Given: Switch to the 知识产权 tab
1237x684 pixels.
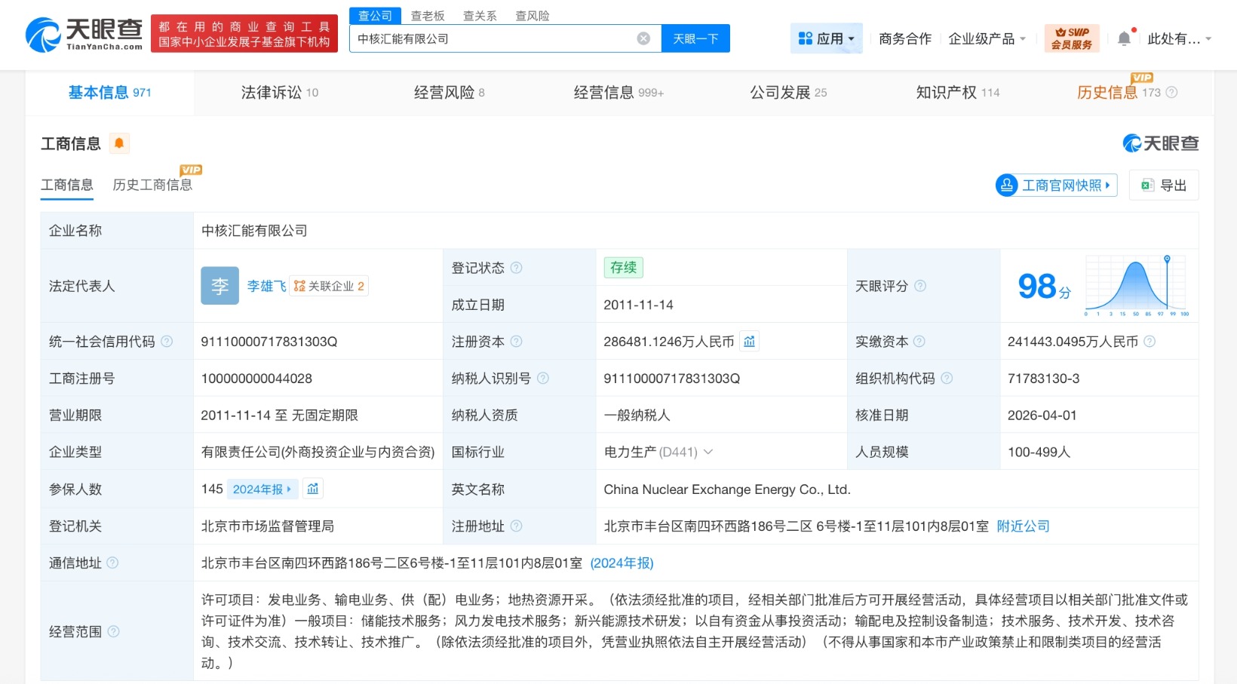Looking at the screenshot, I should coord(957,92).
